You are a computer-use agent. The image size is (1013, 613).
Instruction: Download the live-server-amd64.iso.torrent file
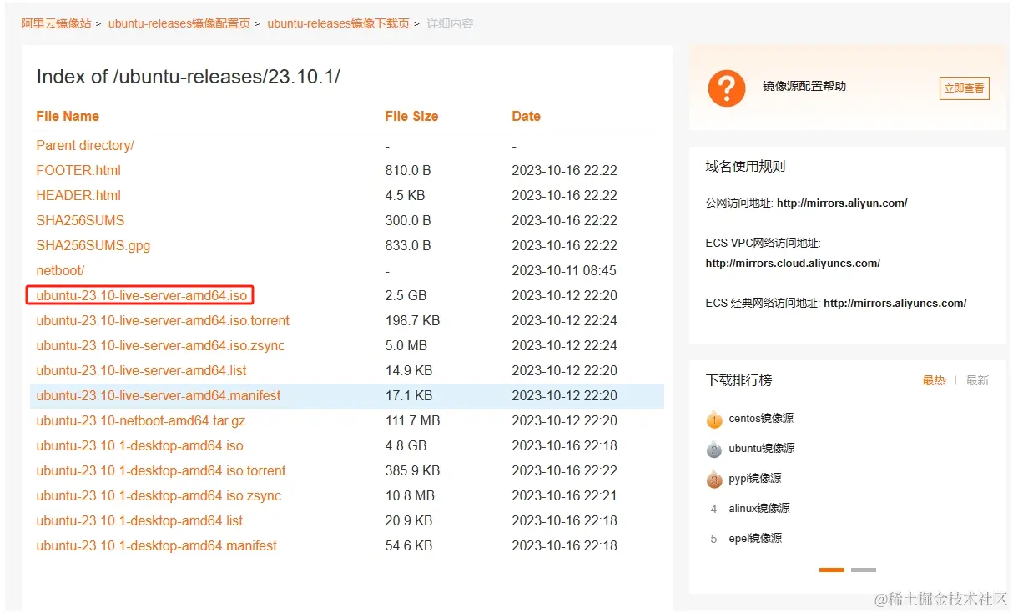pyautogui.click(x=163, y=320)
